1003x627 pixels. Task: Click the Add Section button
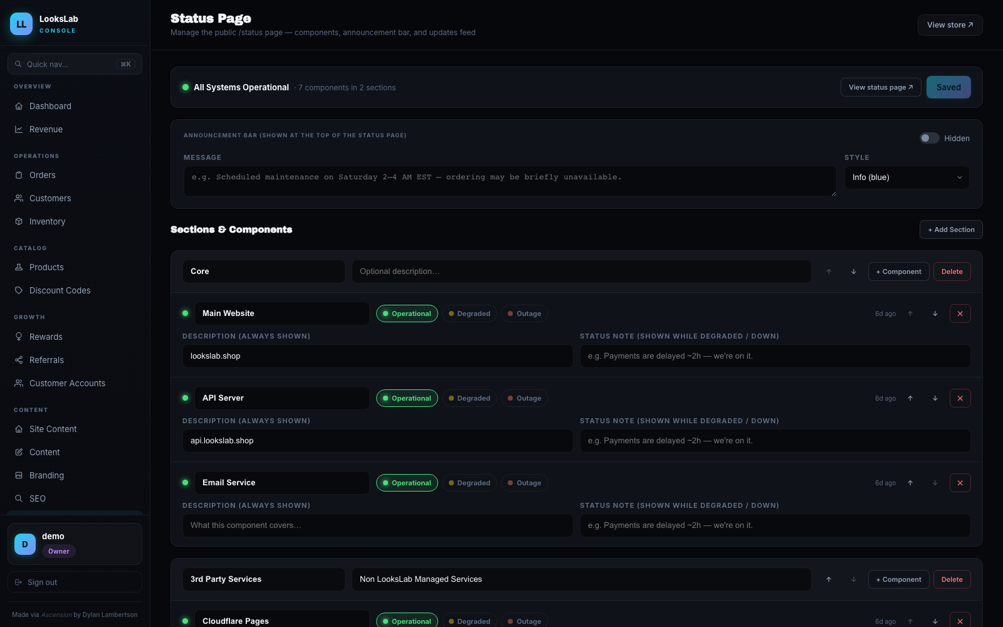point(951,229)
